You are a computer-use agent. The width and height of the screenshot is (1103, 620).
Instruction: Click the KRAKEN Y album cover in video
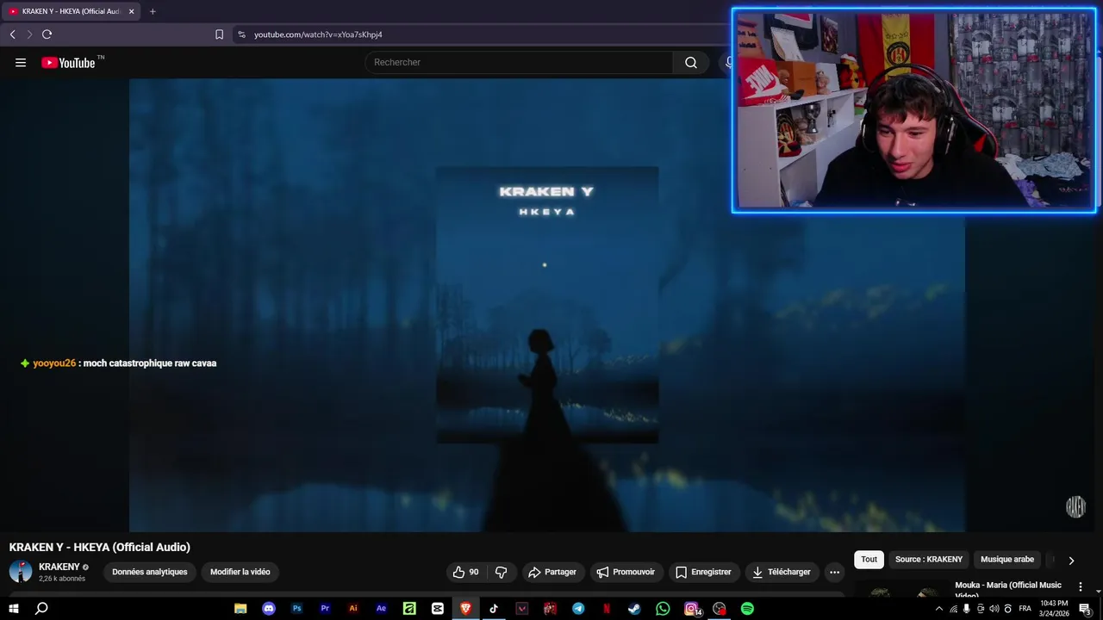pyautogui.click(x=547, y=305)
